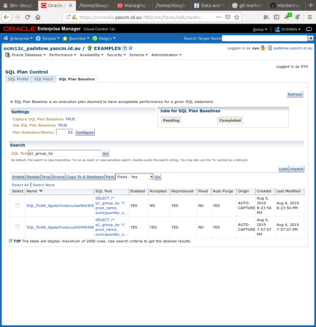Reload the page with the refresh icon
This screenshot has height=327, width=316.
pos(27,17)
